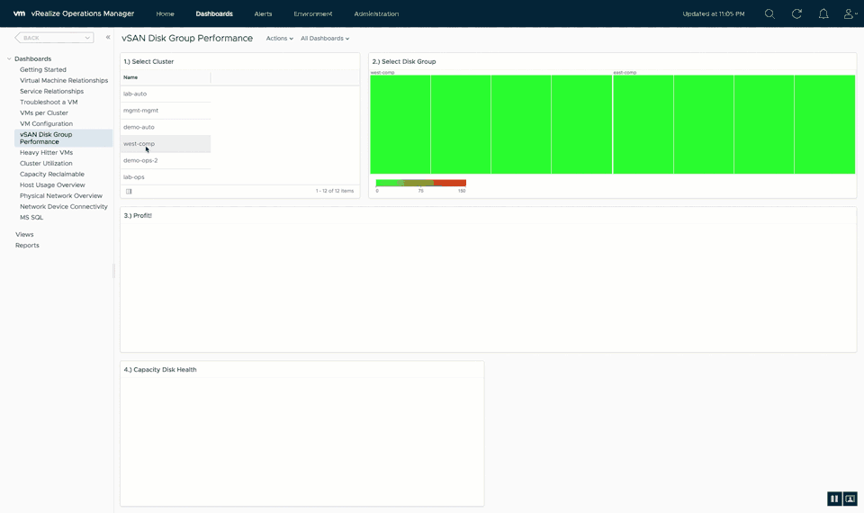Open VMs per Cluster dashboard

(x=44, y=113)
